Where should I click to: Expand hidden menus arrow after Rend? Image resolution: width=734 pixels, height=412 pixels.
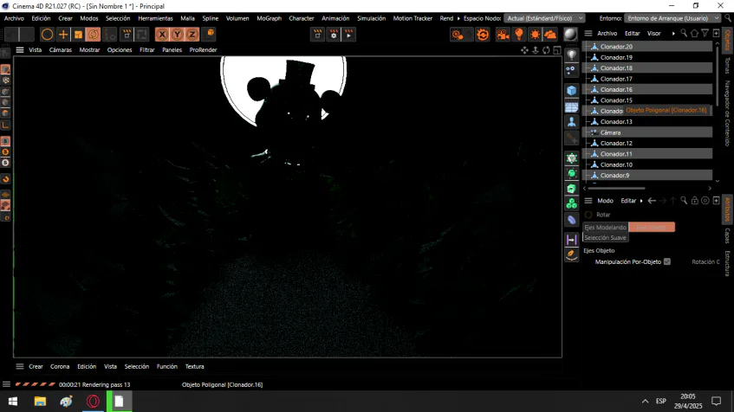tap(458, 18)
